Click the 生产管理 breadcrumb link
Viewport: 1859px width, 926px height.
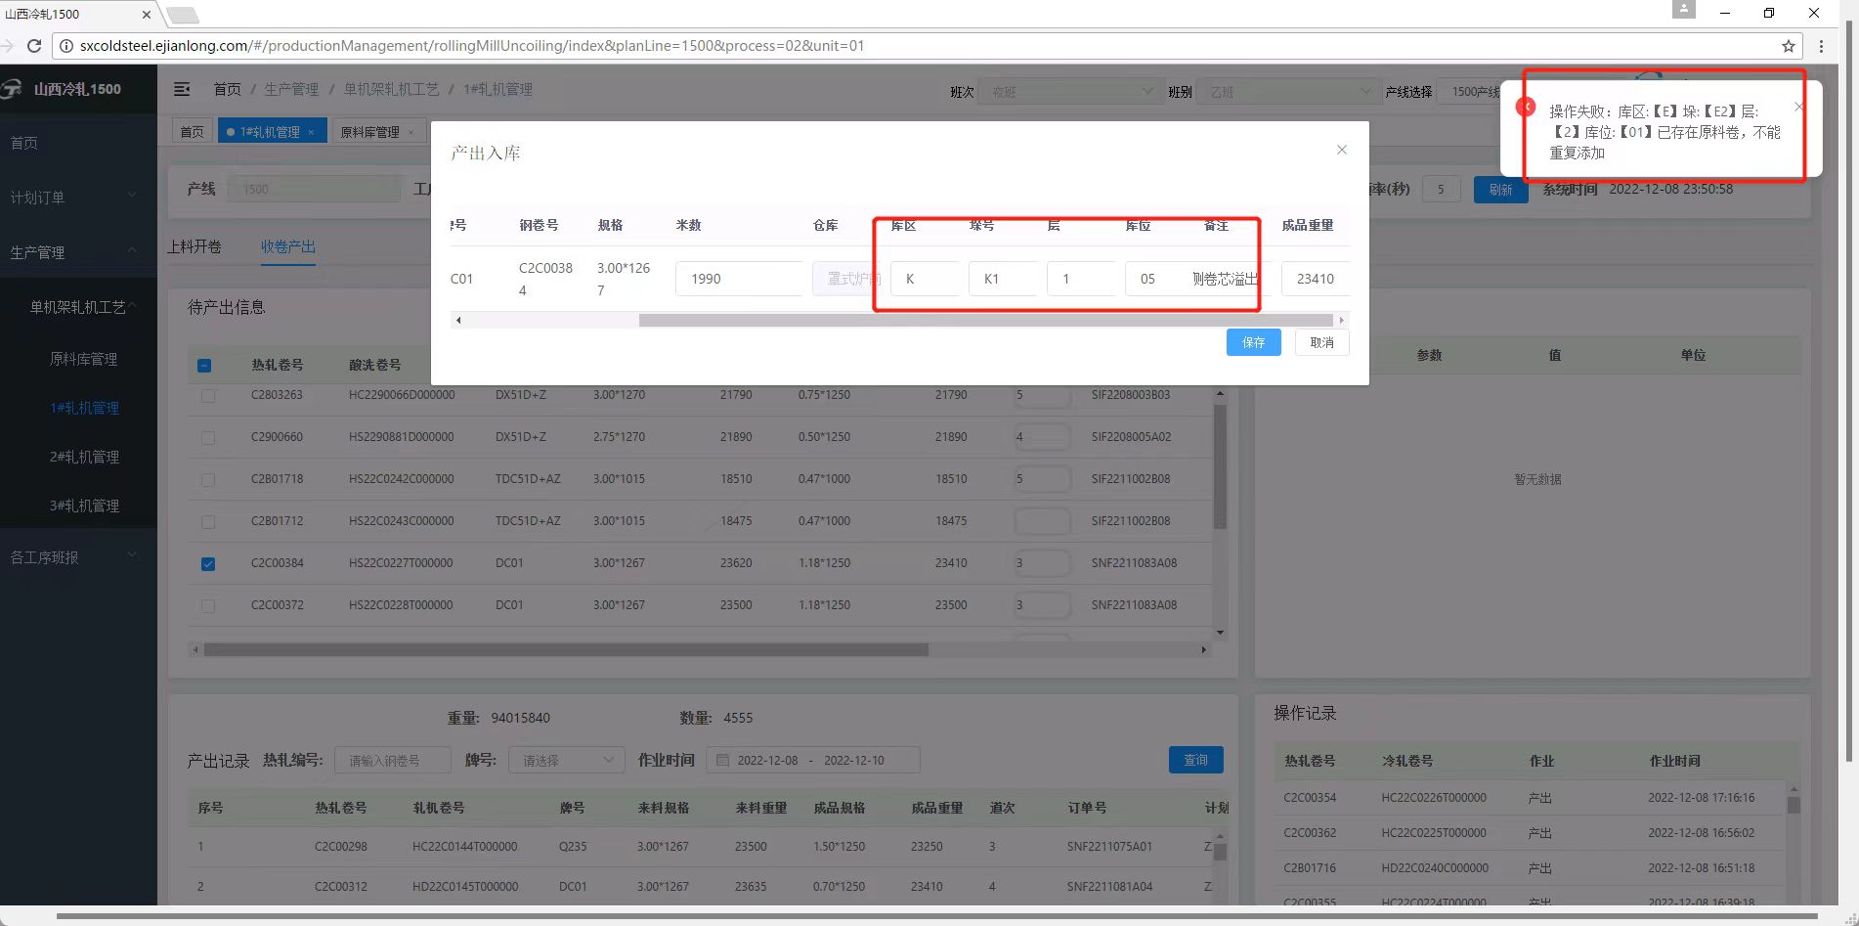coord(291,89)
